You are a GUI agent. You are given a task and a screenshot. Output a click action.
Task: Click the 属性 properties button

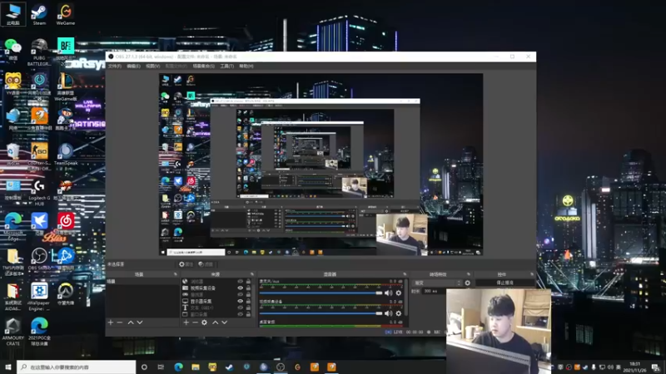[x=186, y=264]
